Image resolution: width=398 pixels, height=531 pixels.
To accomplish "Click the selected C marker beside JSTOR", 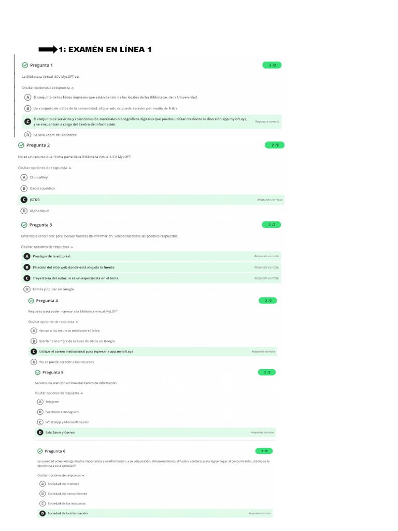I will [24, 200].
